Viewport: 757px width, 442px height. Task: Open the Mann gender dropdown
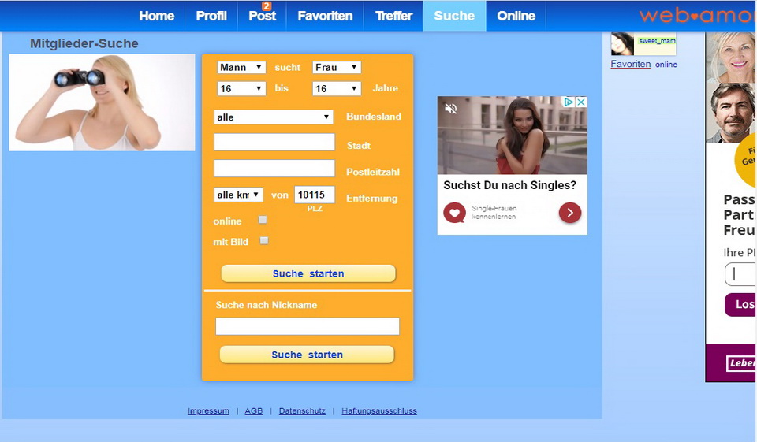(x=241, y=68)
